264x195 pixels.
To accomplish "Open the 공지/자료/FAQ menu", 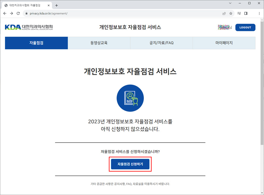I will [x=161, y=43].
